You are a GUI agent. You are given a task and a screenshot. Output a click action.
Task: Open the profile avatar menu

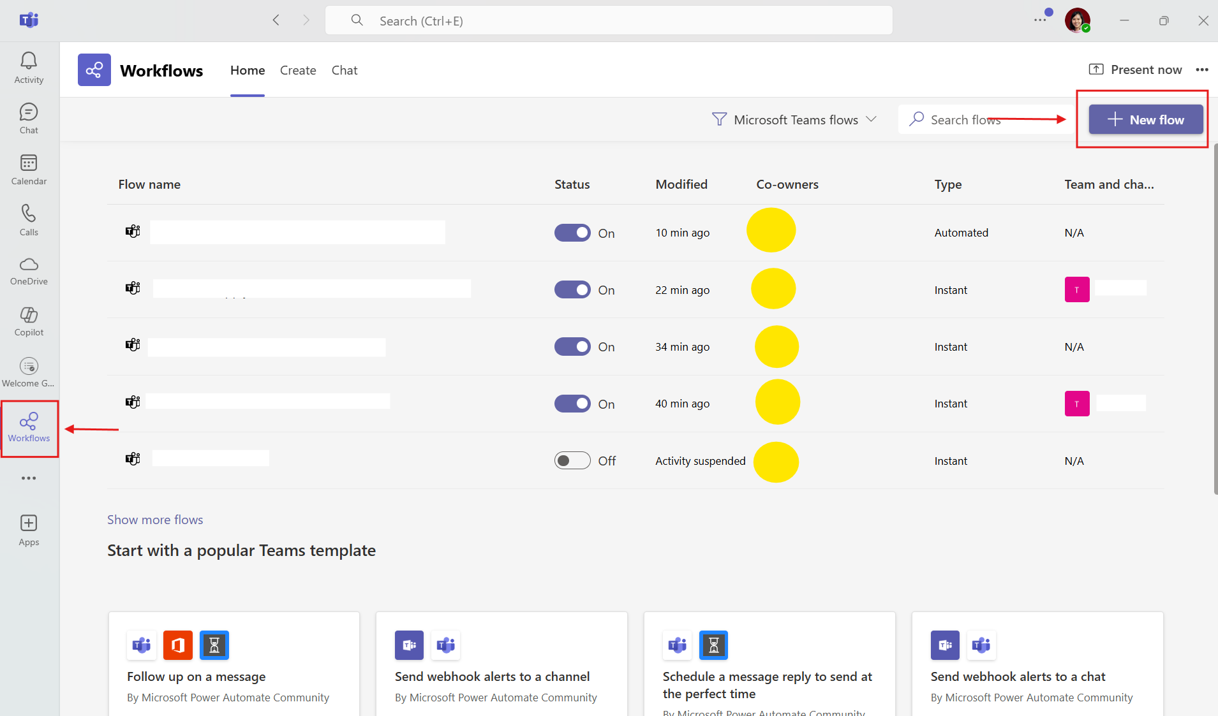point(1077,20)
